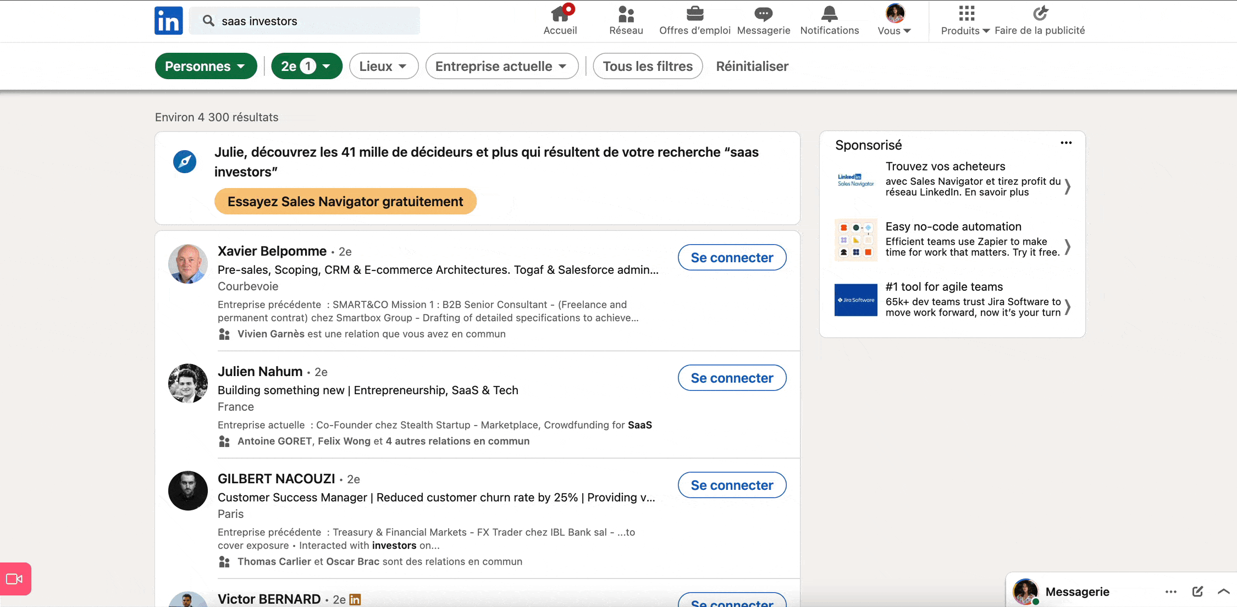Viewport: 1237px width, 607px height.
Task: Expand the Messagerie panel chevron
Action: (x=1223, y=592)
